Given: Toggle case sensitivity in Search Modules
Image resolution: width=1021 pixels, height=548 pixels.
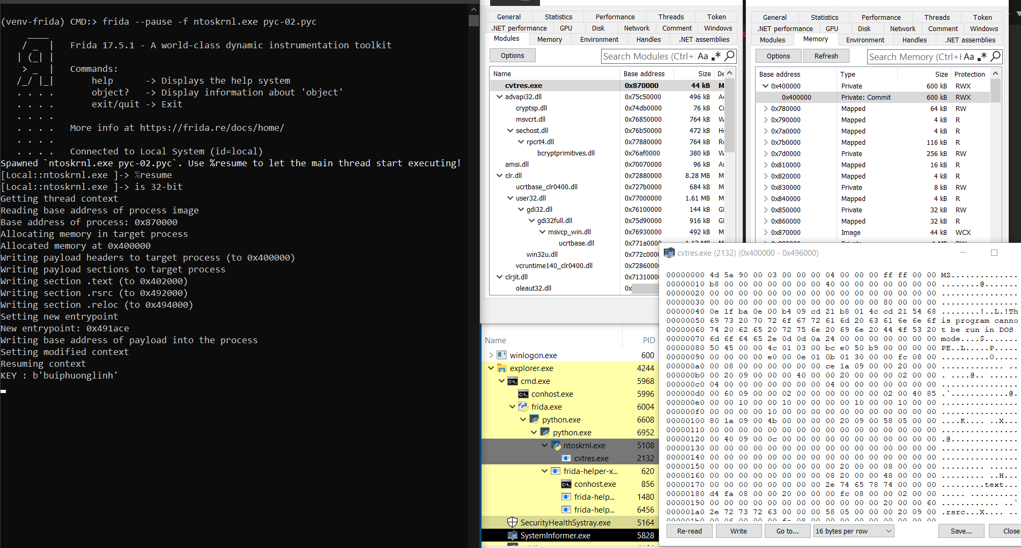Looking at the screenshot, I should click(x=703, y=56).
